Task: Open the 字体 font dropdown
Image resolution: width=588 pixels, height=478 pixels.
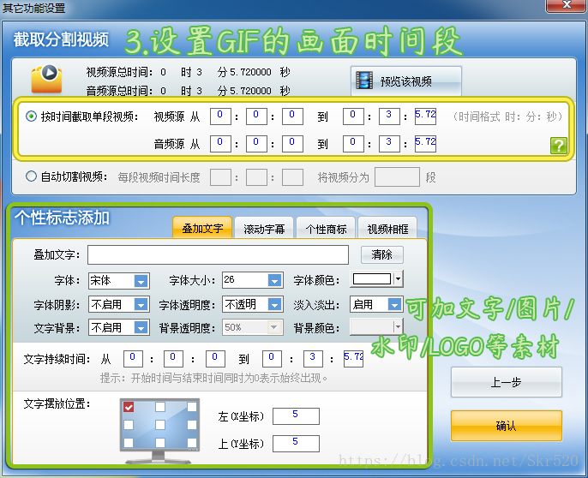Action: point(141,281)
